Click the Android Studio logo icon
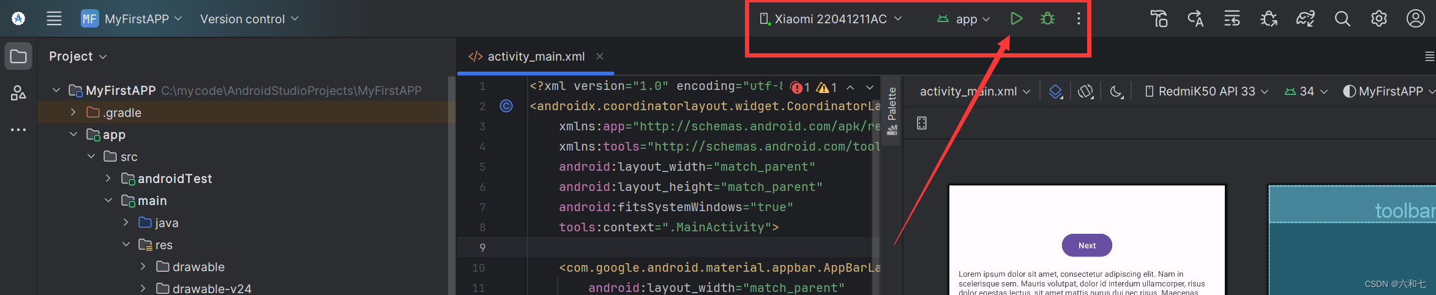This screenshot has height=295, width=1436. (18, 19)
